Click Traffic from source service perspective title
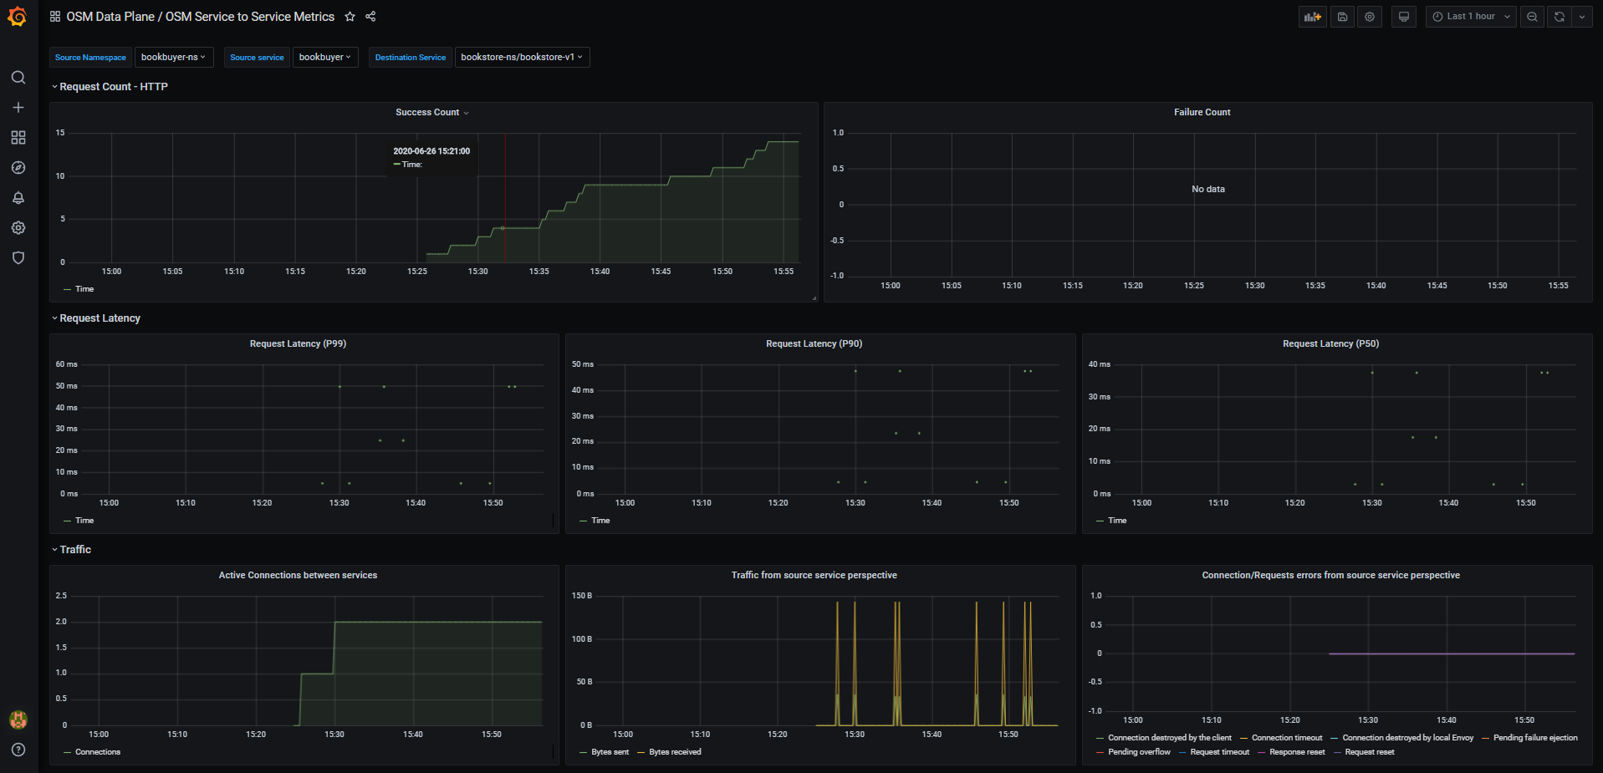 click(x=814, y=575)
